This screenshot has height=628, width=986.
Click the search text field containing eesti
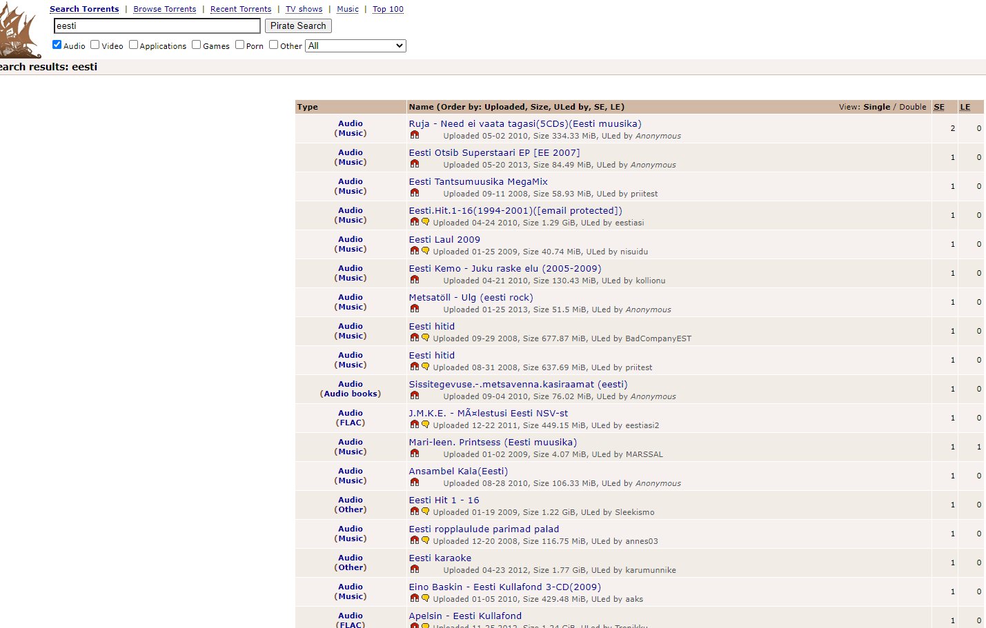click(157, 26)
